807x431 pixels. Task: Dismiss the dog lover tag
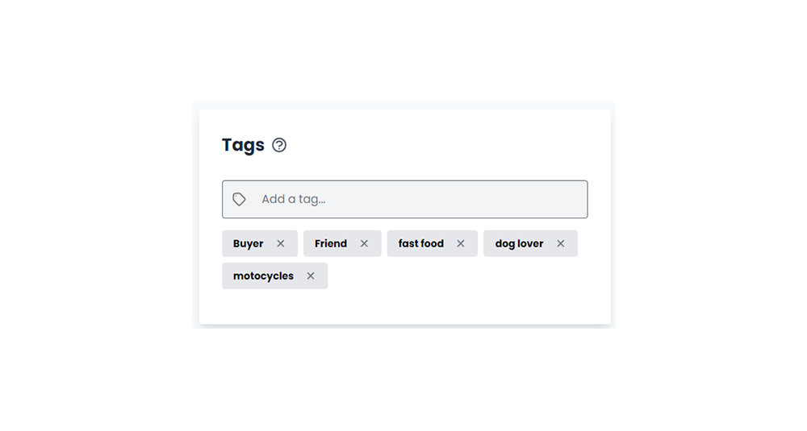tap(561, 243)
